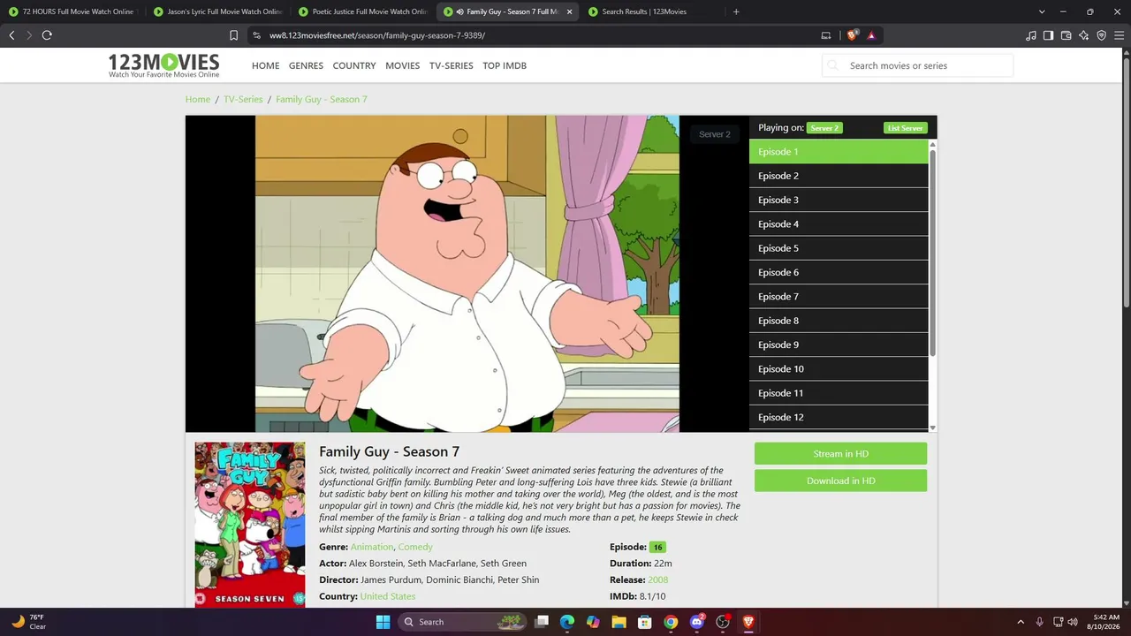Toggle the browser sidebar panel icon

point(1048,35)
